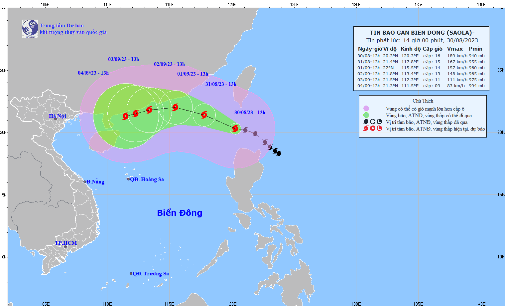505x306 pixels.
Task: Click the purple swatch in the legend
Action: click(366, 109)
